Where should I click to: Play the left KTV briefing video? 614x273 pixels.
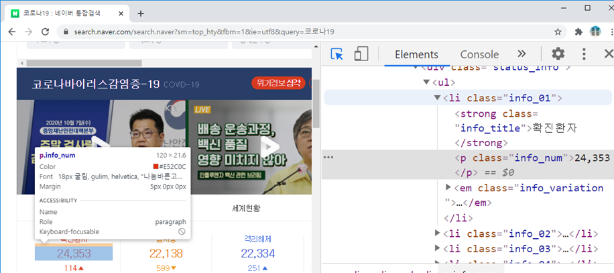[x=103, y=146]
